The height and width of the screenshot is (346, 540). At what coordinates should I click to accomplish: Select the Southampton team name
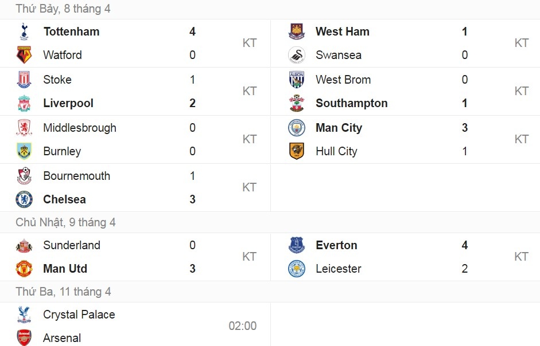pos(351,103)
